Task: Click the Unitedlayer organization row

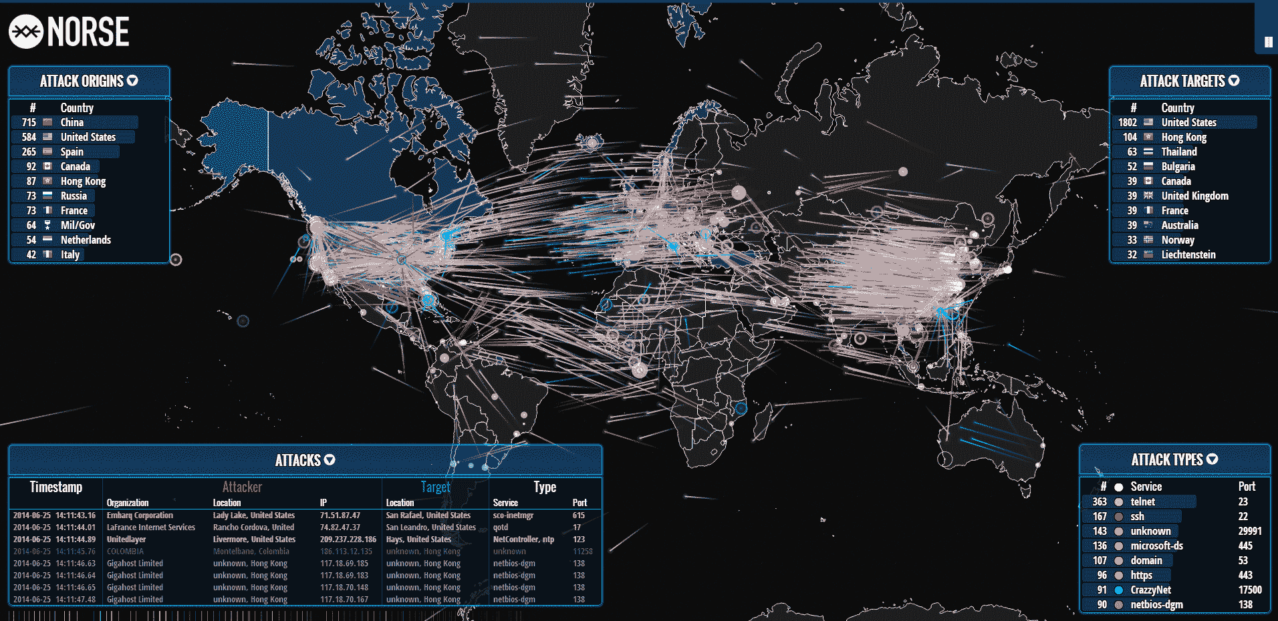Action: 126,540
